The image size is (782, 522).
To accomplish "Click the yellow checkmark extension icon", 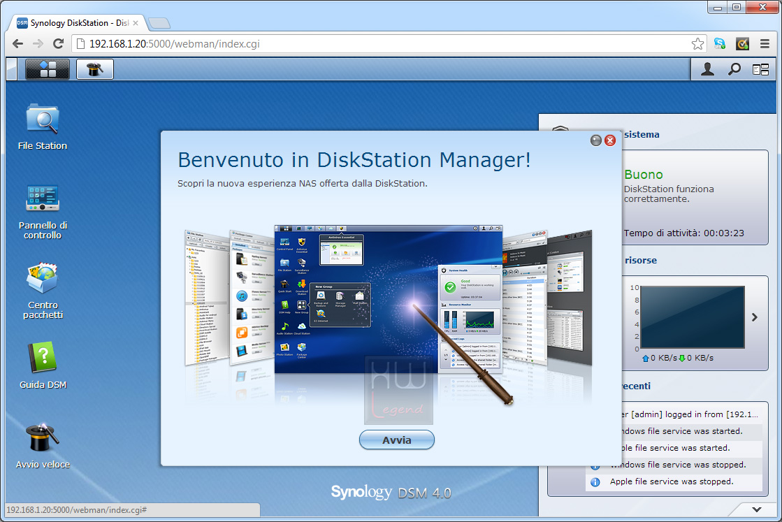I will coord(743,44).
